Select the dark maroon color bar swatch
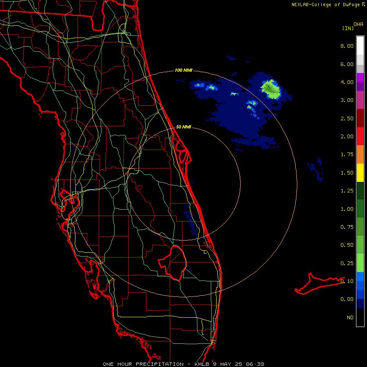 360,118
